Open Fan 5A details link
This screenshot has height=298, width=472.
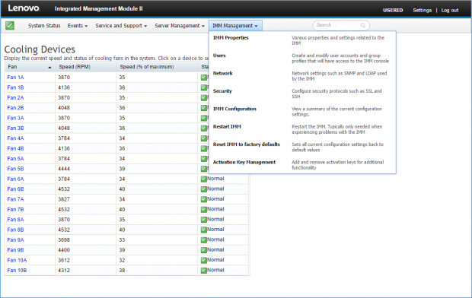[x=15, y=159]
